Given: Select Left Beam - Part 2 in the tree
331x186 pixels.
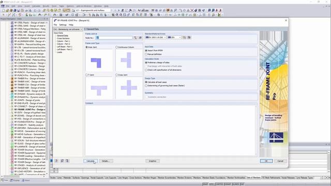Looking at the screenshot, I should [x=64, y=50].
